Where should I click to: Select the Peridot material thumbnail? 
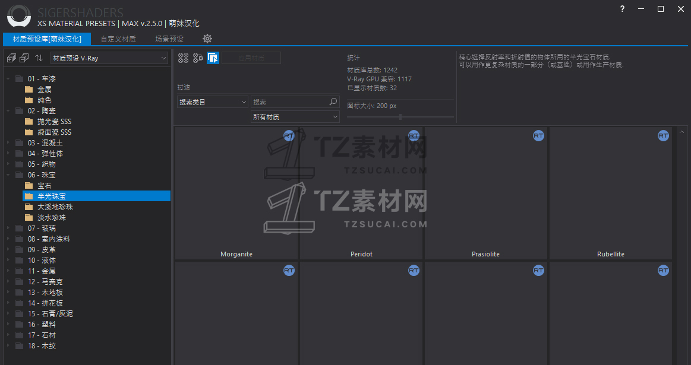[361, 193]
